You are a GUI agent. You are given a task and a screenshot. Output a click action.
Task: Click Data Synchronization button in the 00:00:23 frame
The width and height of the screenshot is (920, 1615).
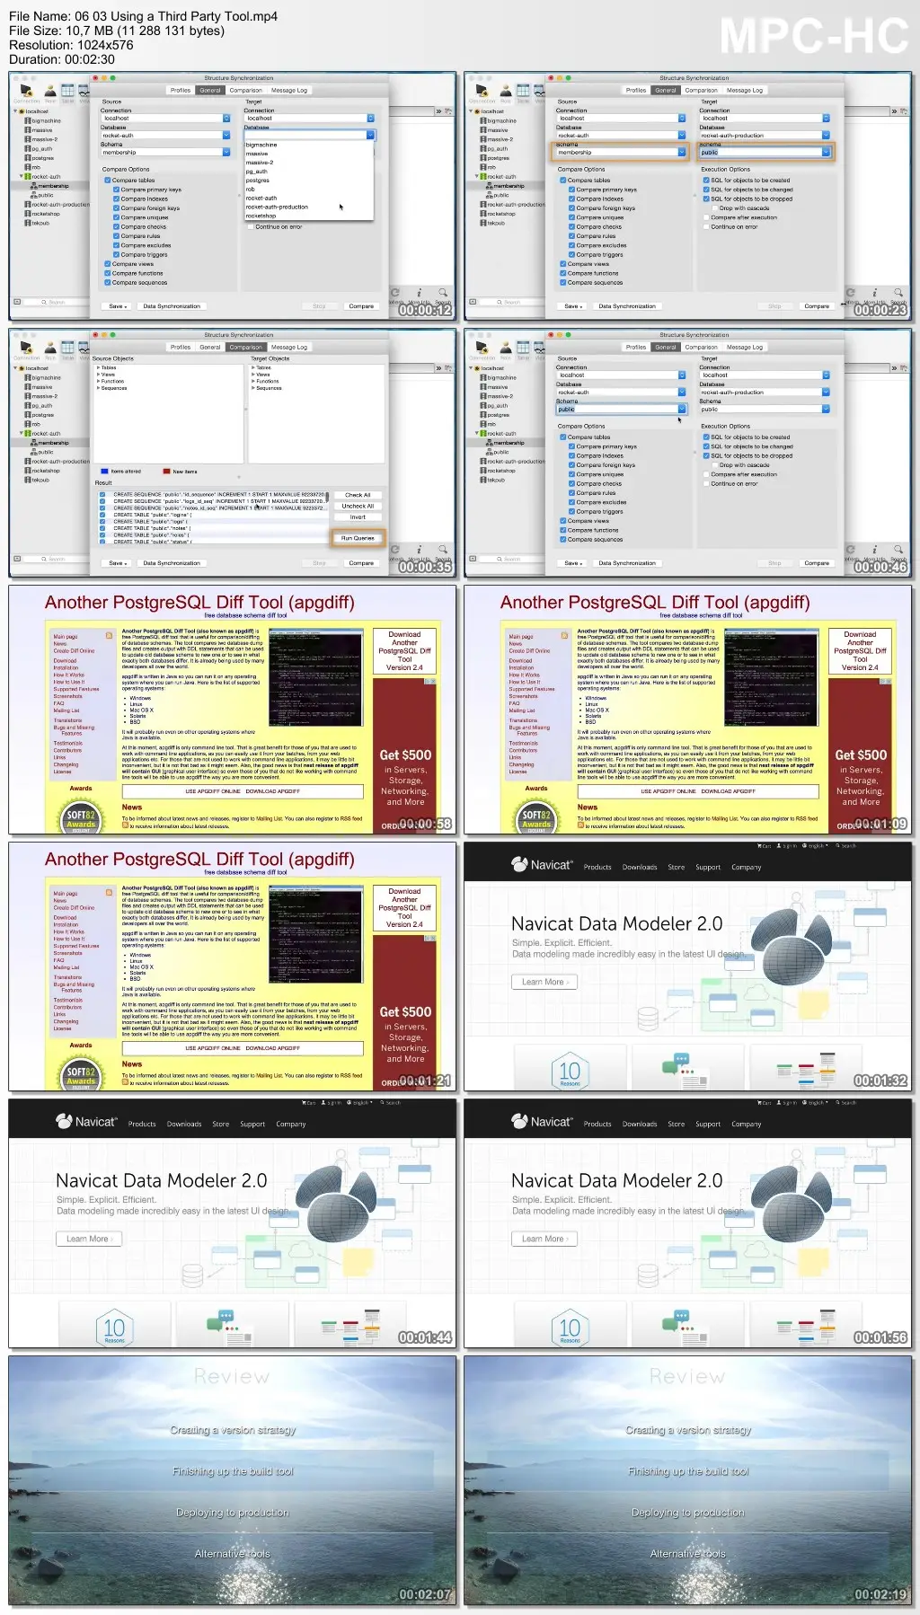coord(627,306)
